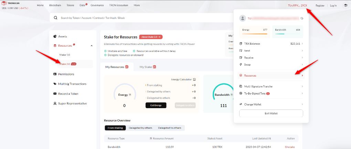Click the Unstake link in Bandwidth row
351x149 pixels.
tap(290, 147)
